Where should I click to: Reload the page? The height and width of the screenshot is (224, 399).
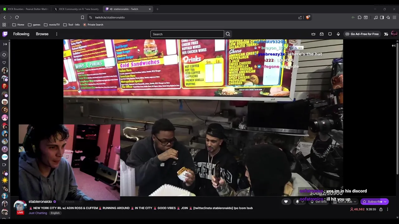(17, 17)
